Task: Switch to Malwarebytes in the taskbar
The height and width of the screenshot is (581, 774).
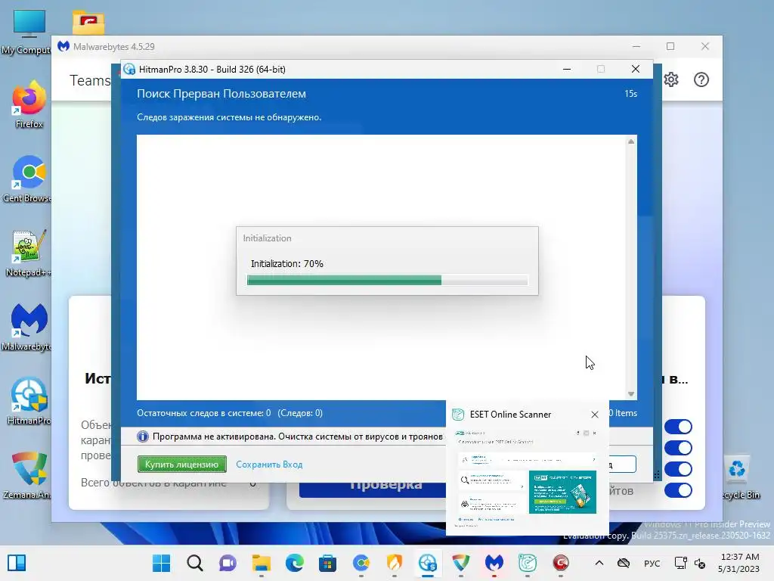Action: point(494,563)
